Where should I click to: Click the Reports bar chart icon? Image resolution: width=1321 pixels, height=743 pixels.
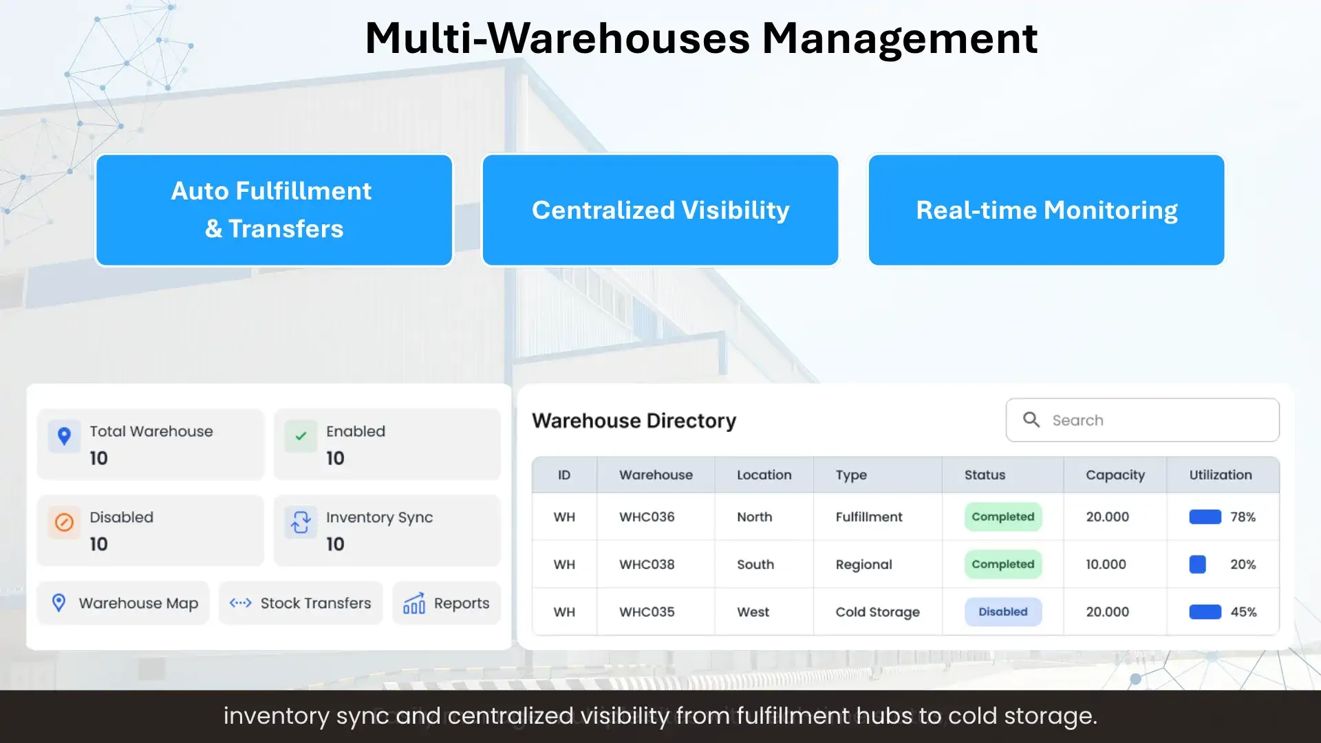(414, 603)
